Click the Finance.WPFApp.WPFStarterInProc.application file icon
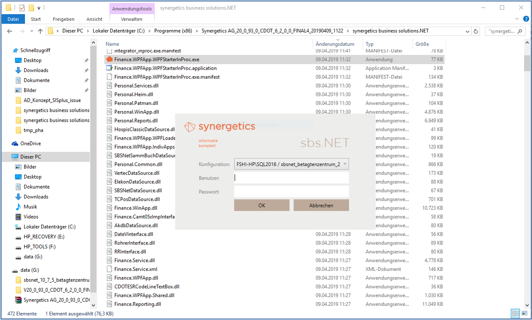 [109, 68]
